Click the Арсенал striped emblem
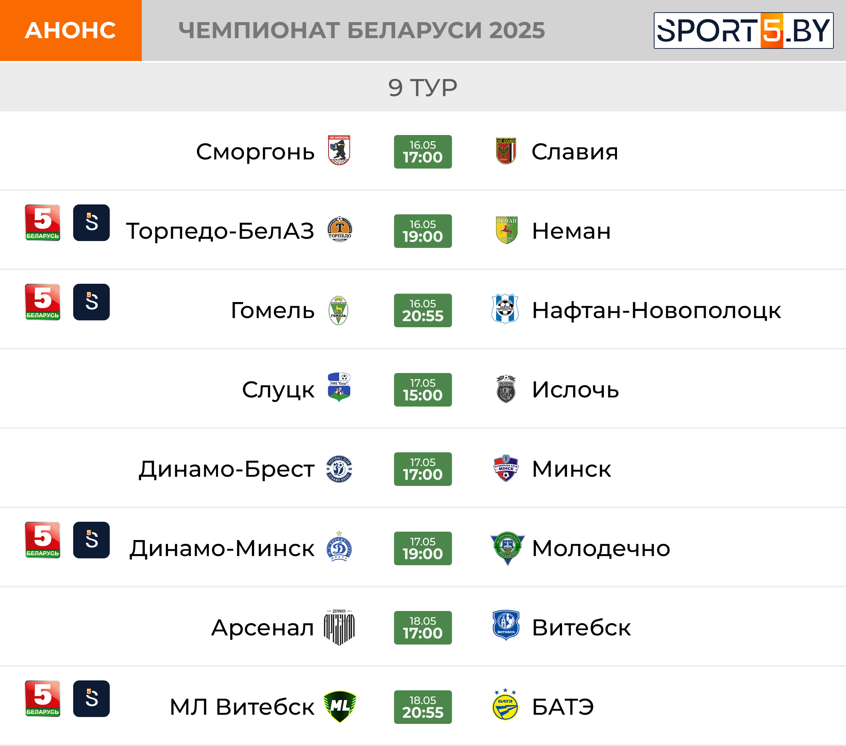Image resolution: width=846 pixels, height=746 pixels. click(339, 627)
